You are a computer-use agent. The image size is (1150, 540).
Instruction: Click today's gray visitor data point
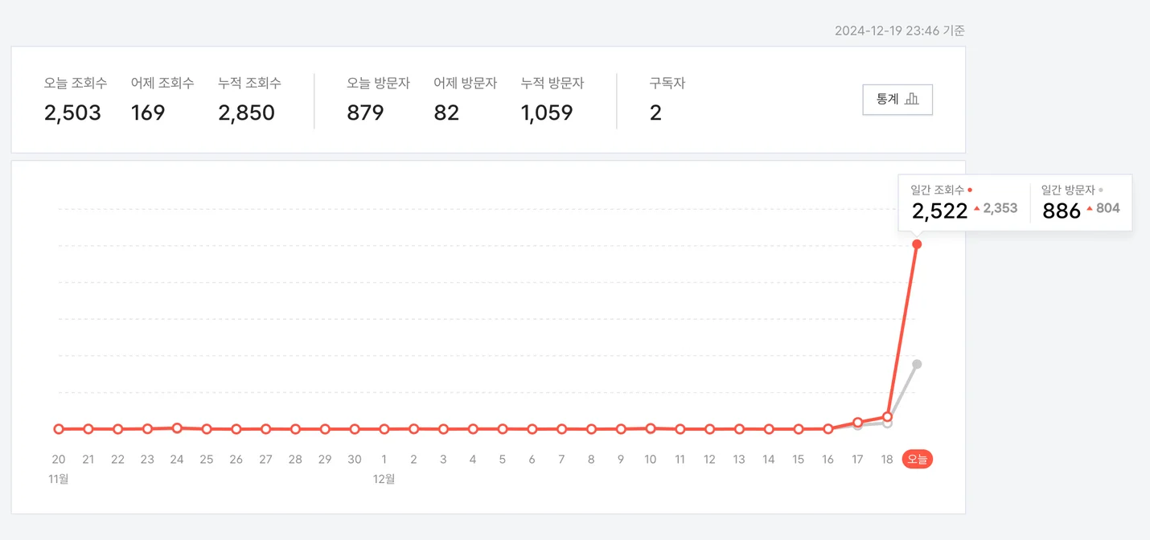(x=917, y=365)
